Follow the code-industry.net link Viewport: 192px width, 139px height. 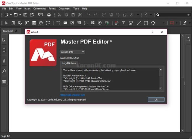[x=72, y=95]
